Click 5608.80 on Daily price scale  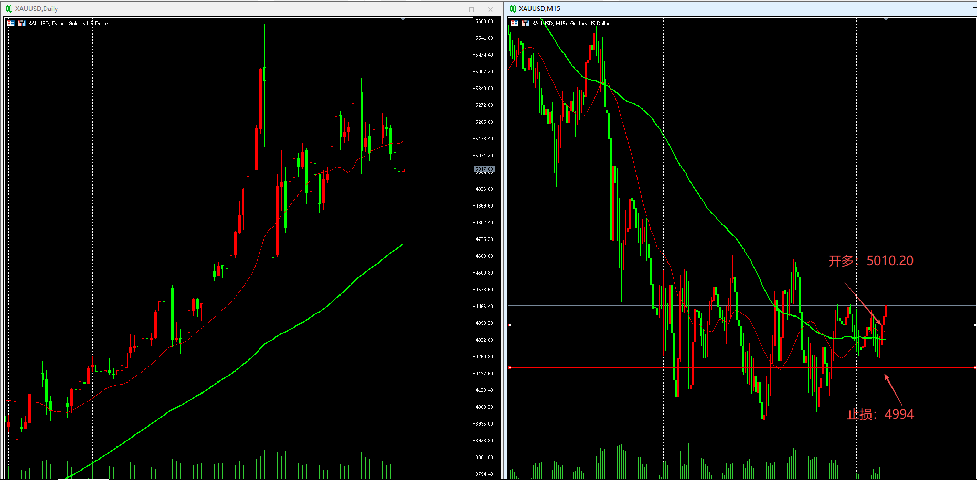[484, 21]
